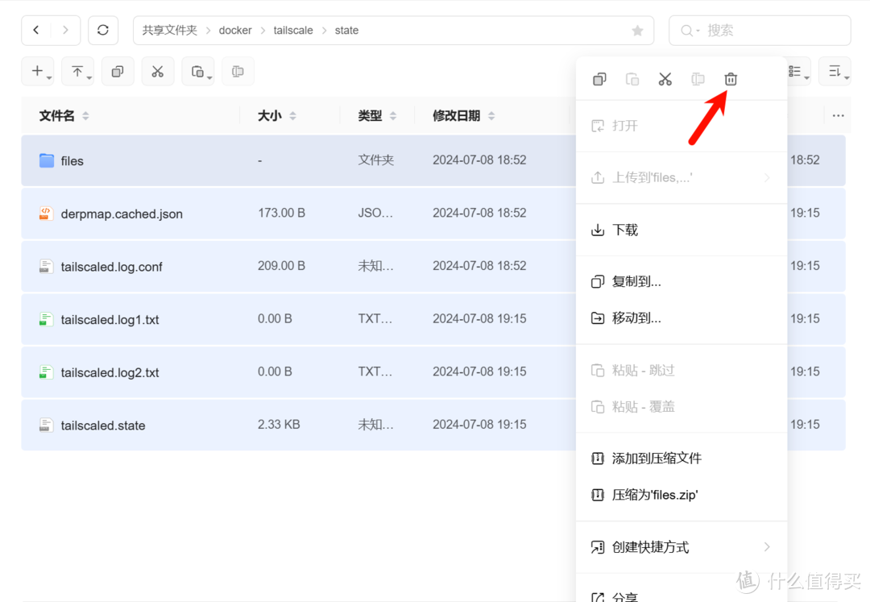
Task: Open the search magnifier in the search box
Action: tap(687, 30)
